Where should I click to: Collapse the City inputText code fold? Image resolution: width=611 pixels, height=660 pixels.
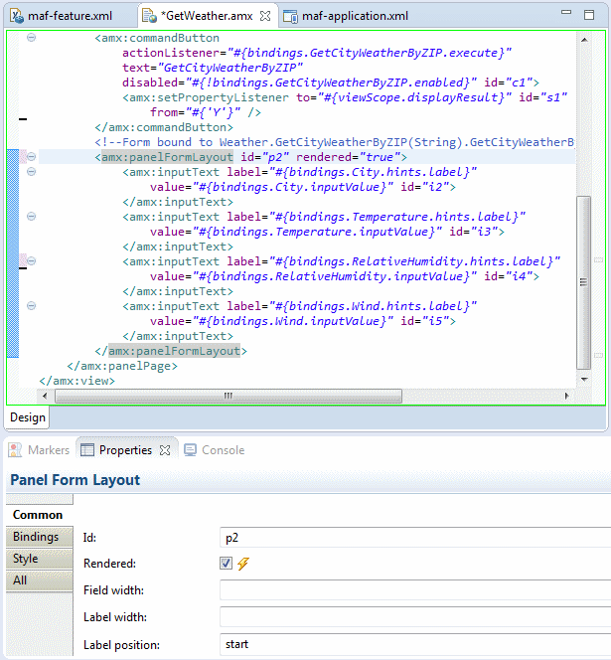point(31,171)
